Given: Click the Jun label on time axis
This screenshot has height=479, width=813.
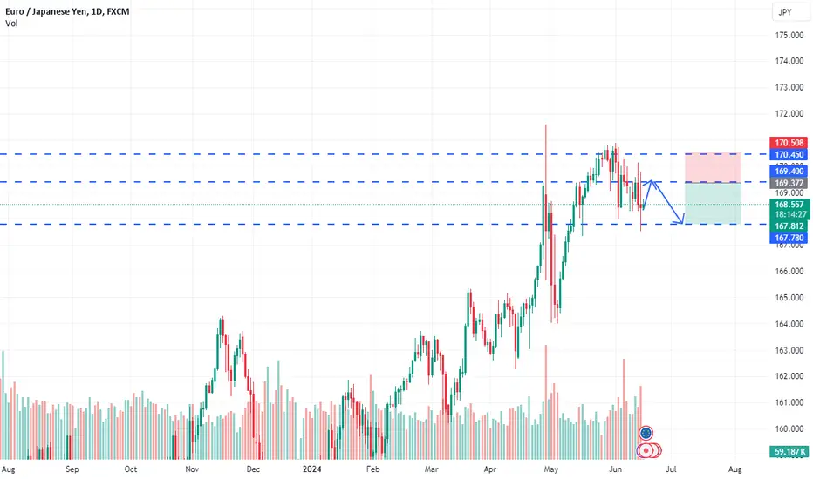Looking at the screenshot, I should point(616,469).
